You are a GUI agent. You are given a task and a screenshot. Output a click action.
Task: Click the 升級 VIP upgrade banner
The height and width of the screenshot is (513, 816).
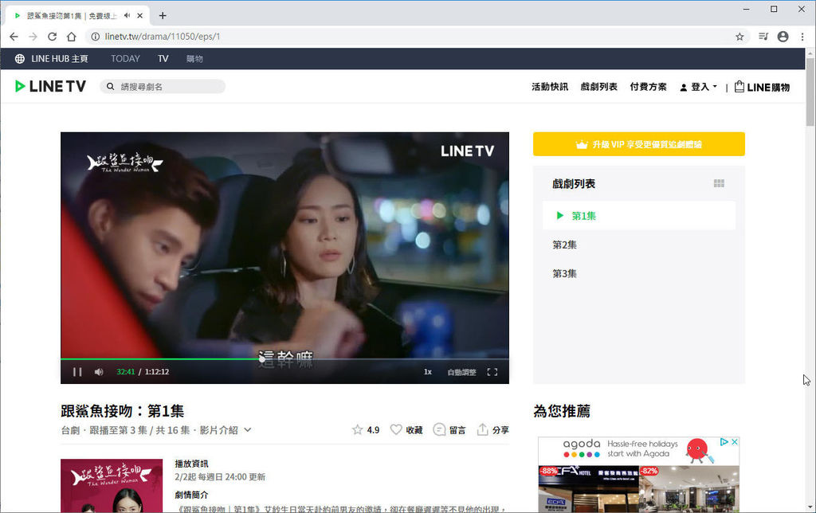pos(638,144)
